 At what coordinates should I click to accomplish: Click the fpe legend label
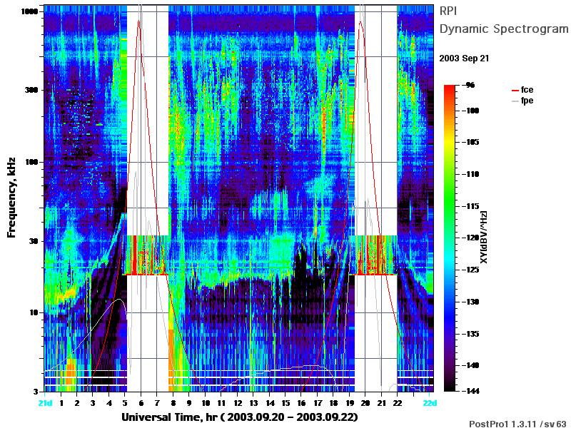coord(527,101)
